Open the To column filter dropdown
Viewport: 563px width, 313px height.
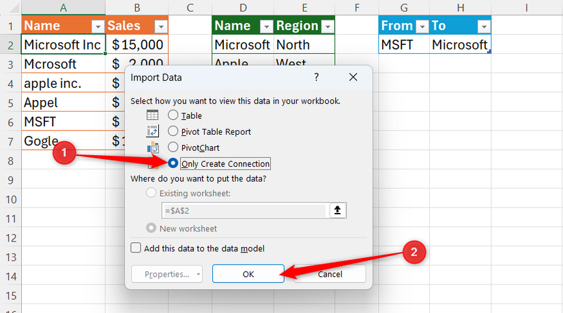(x=484, y=27)
